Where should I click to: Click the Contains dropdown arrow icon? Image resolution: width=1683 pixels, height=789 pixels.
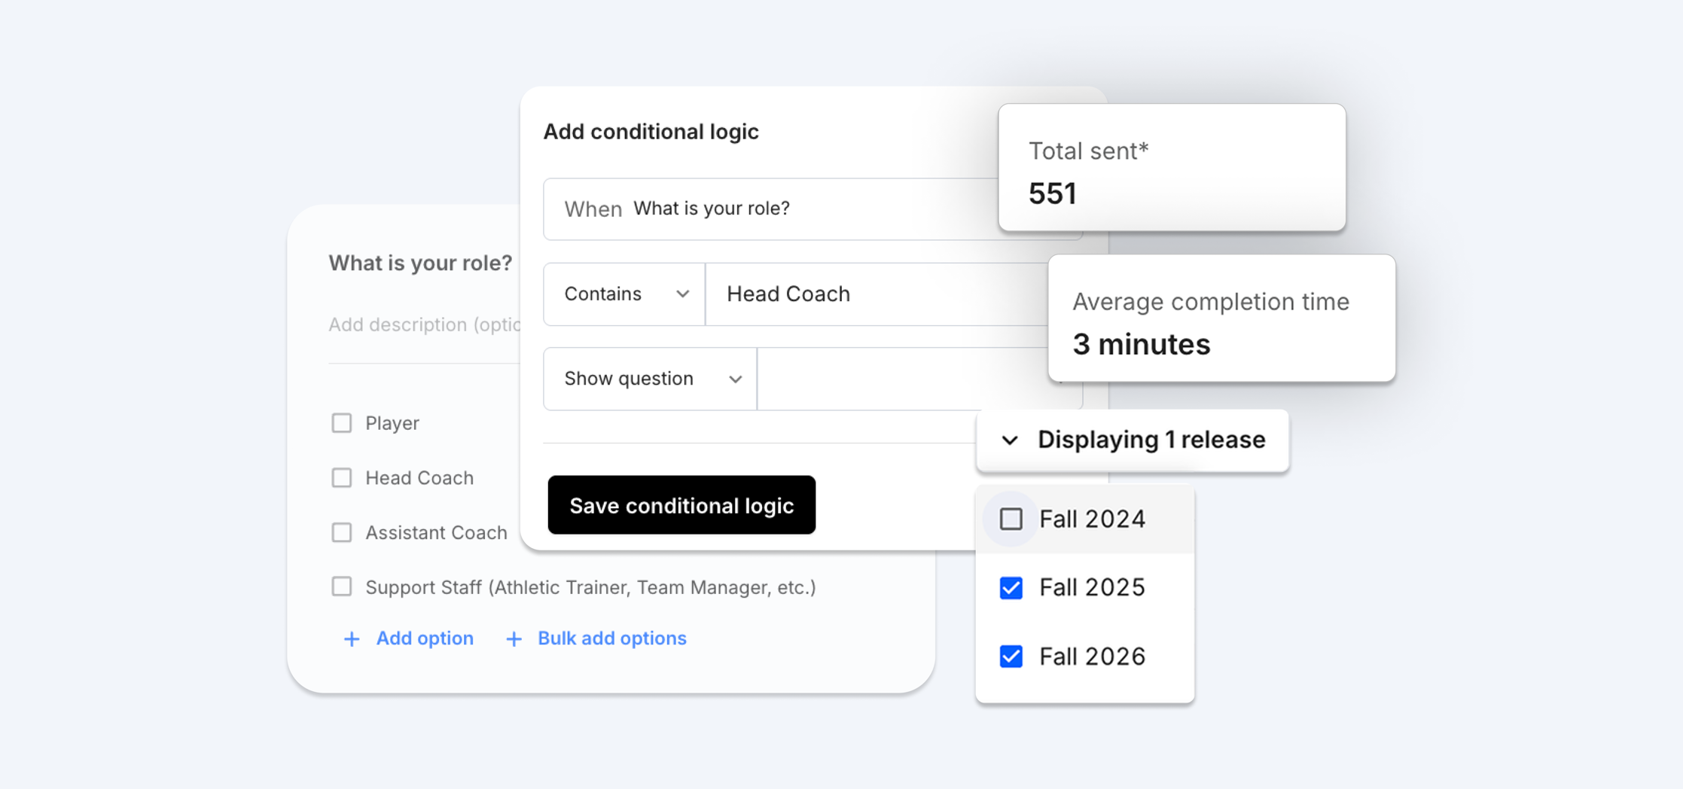682,294
